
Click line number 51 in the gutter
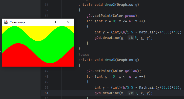(x=47, y=93)
